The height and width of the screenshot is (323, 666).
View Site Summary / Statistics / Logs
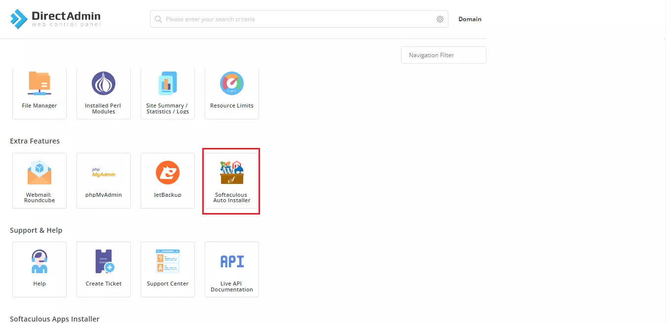coord(168,91)
